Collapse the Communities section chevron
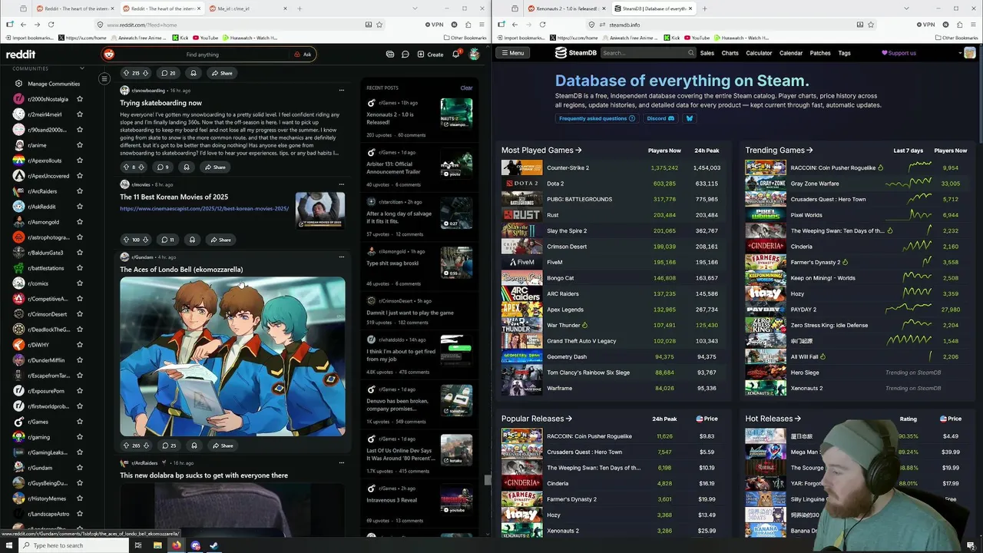The width and height of the screenshot is (983, 553). [x=83, y=68]
